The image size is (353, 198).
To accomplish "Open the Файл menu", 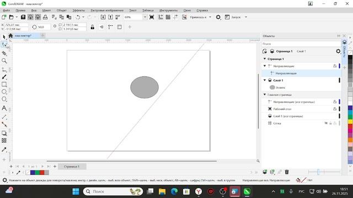I will tap(6, 10).
